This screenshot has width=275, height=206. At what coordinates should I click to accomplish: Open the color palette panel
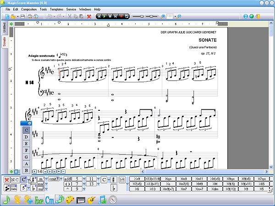click(x=70, y=200)
